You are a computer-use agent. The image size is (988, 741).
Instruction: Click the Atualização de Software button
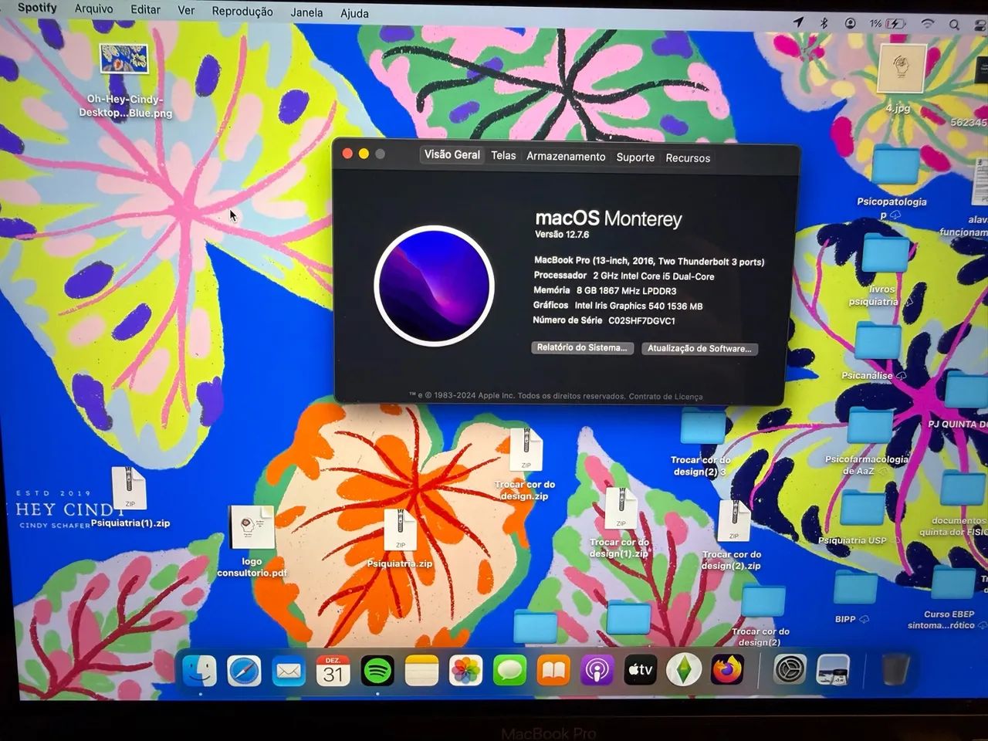699,348
